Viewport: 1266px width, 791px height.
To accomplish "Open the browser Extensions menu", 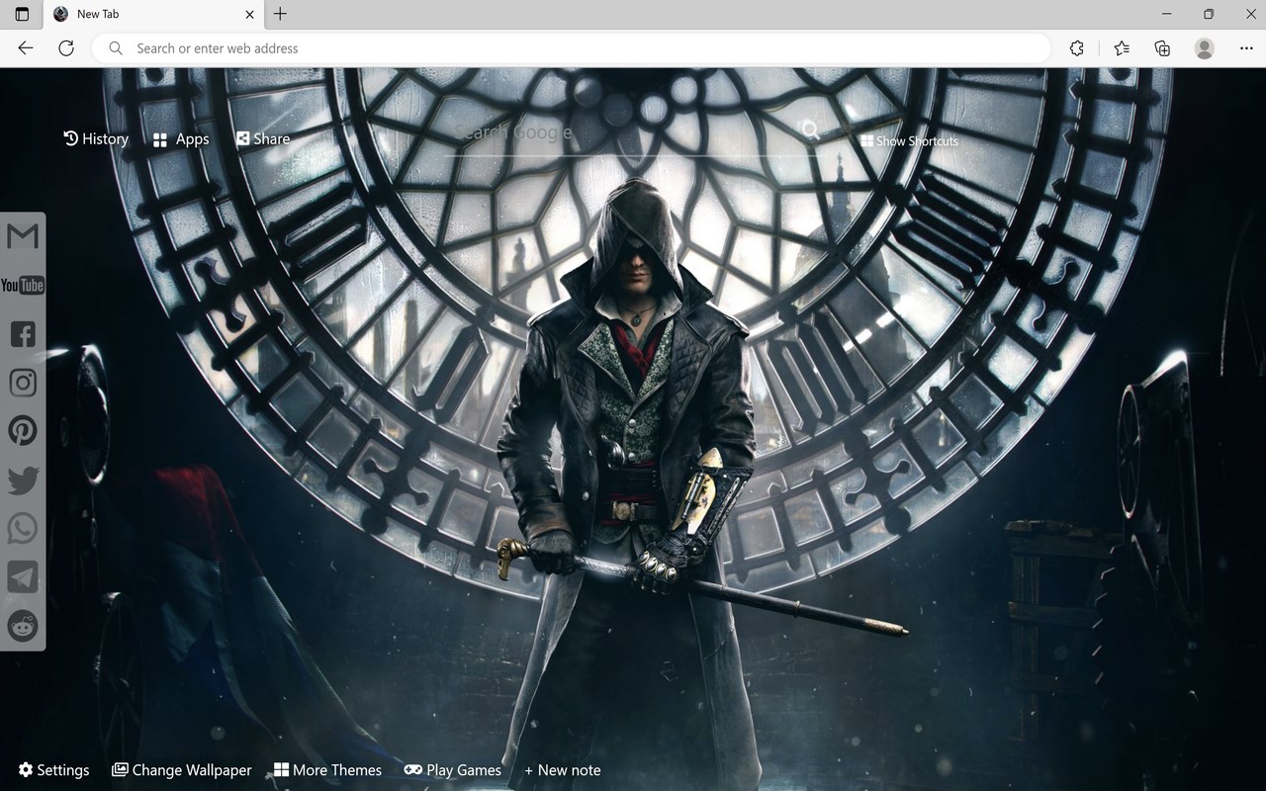I will click(x=1077, y=47).
